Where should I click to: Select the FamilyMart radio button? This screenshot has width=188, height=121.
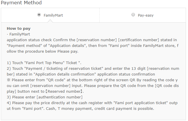pos(39,15)
